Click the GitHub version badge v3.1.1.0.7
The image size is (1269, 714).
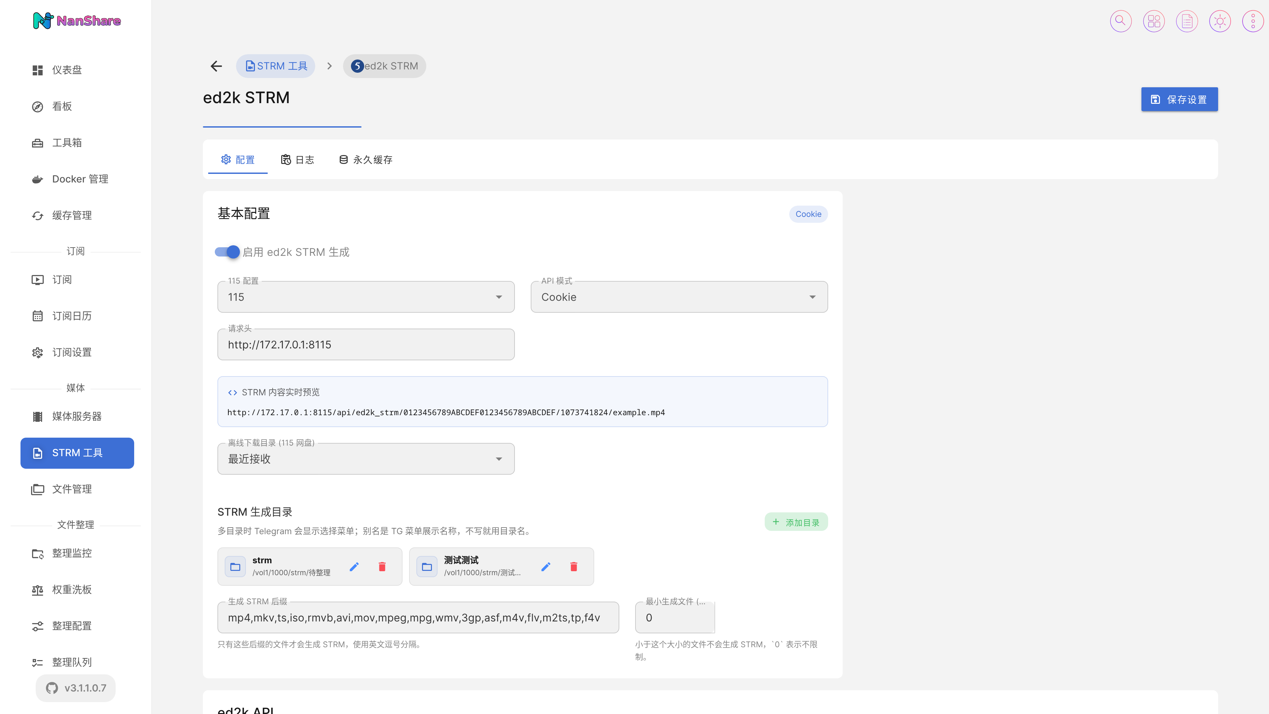click(76, 688)
